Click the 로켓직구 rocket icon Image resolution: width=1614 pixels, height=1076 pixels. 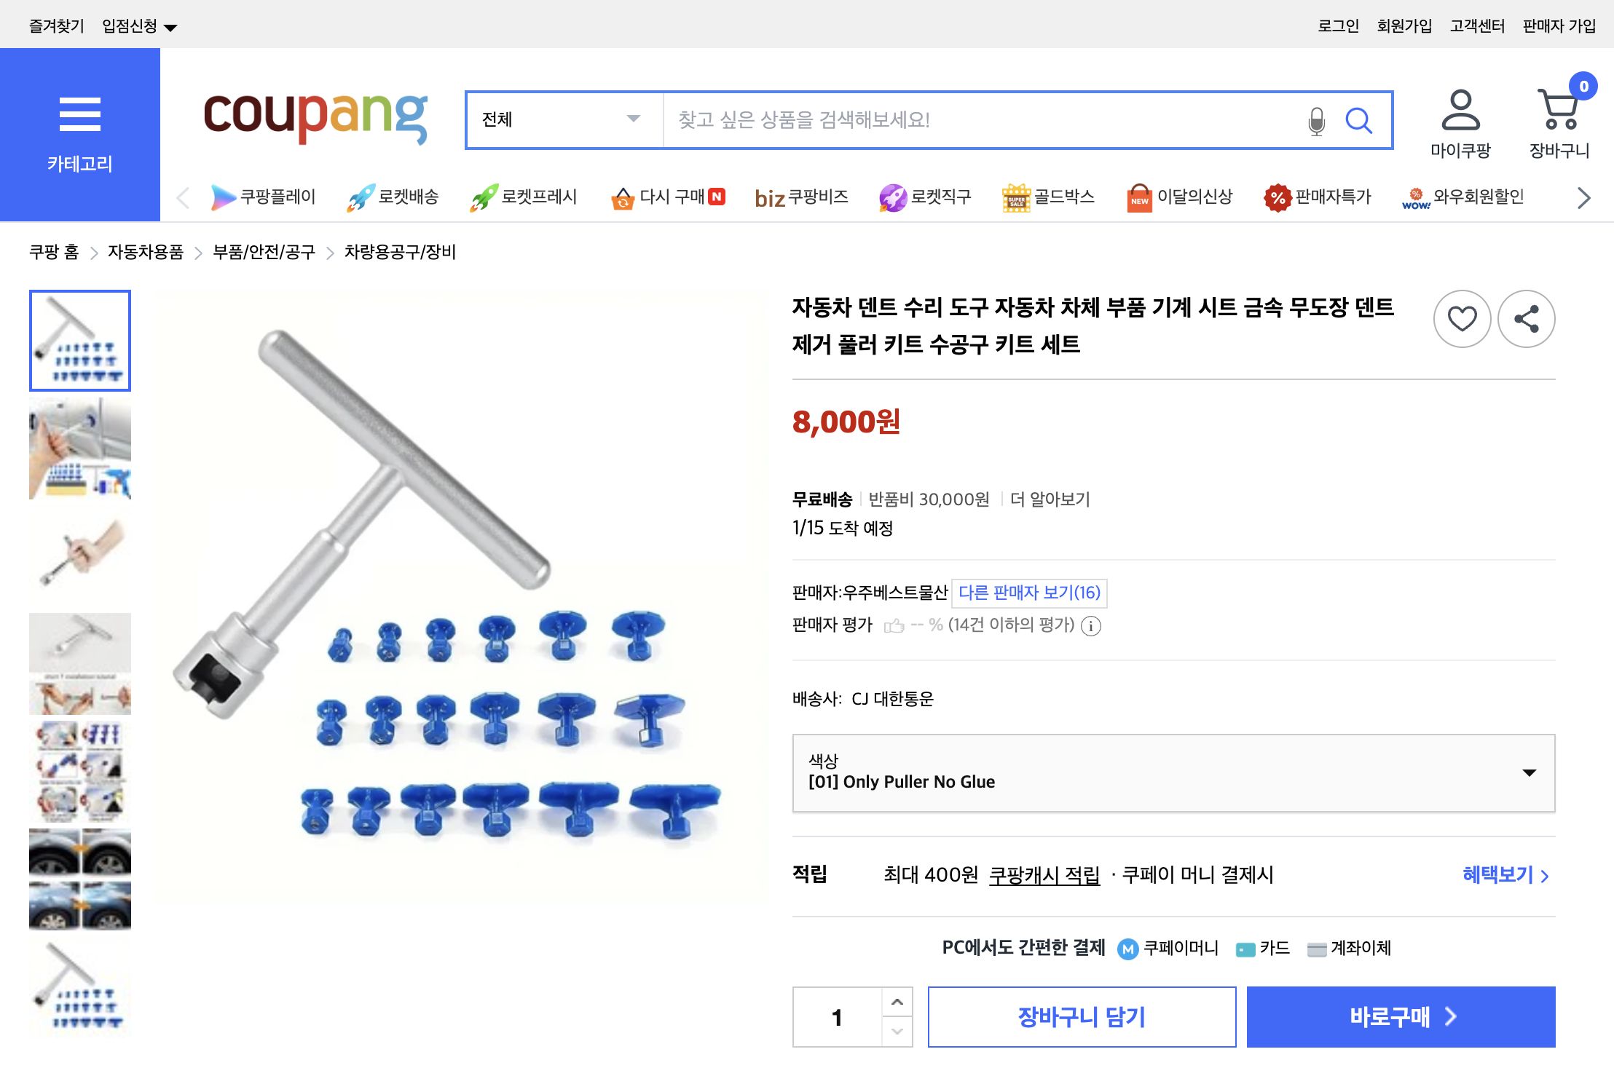point(893,197)
